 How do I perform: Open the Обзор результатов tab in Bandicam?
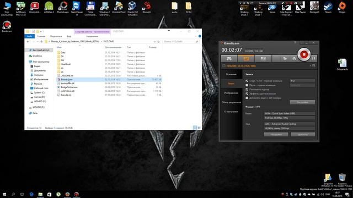tap(231, 102)
